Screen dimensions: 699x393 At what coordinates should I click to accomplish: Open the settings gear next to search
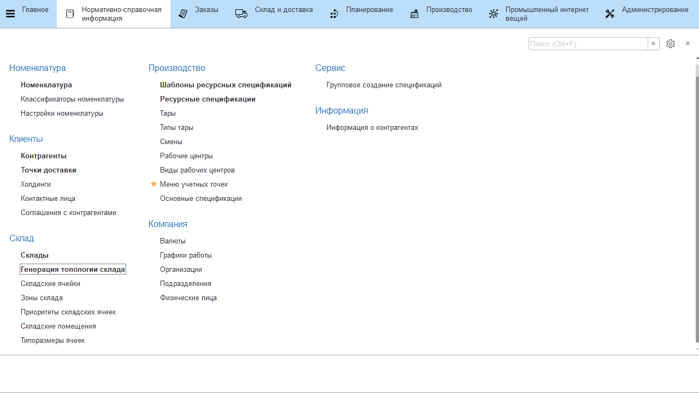coord(671,44)
